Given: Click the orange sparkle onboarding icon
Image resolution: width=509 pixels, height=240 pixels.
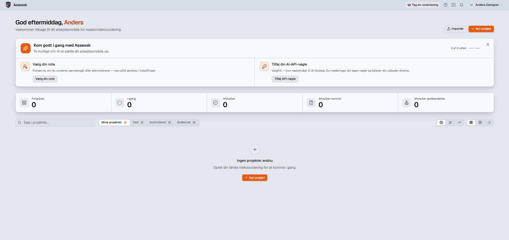Looking at the screenshot, I should [26, 48].
